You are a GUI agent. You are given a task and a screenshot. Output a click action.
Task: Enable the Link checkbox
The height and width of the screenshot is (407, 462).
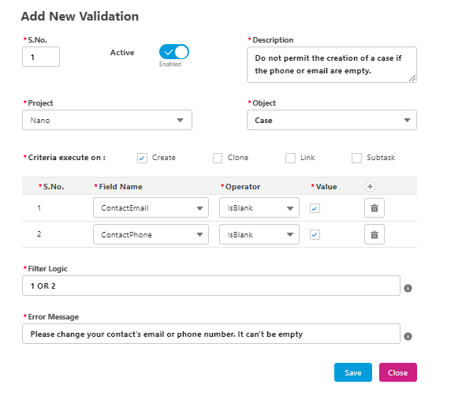[x=290, y=158]
